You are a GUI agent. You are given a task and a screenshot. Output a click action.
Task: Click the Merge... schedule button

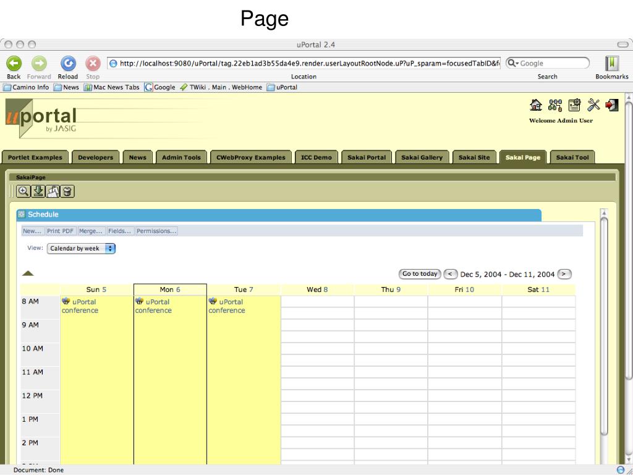91,231
